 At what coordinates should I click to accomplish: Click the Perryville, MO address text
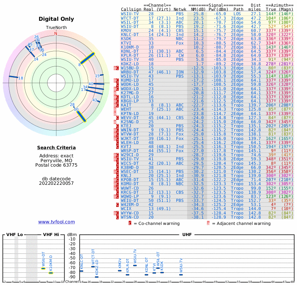(56, 160)
